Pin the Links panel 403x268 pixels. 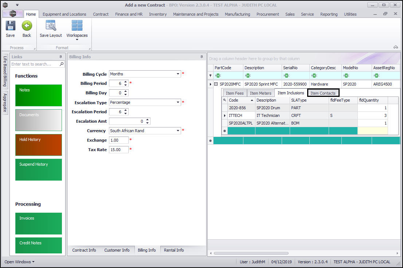coord(60,57)
